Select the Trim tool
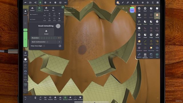This screenshot has width=183, height=103. pyautogui.click(x=145, y=29)
